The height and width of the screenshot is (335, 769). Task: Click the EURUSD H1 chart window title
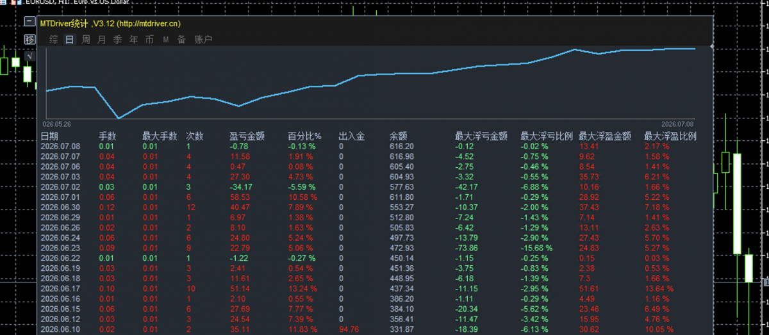coord(77,3)
